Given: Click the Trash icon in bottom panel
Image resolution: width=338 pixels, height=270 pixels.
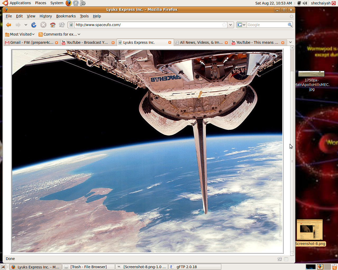Looking at the screenshot, I should point(334,267).
